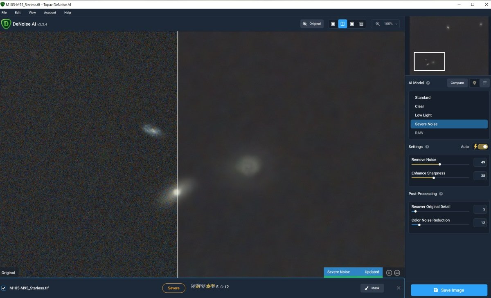
Task: Open the File menu
Action: click(4, 13)
